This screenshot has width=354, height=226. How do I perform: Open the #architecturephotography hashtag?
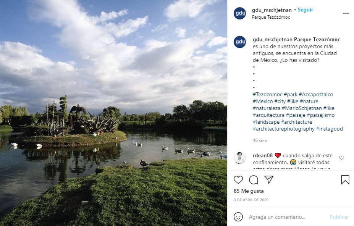[x=284, y=129]
